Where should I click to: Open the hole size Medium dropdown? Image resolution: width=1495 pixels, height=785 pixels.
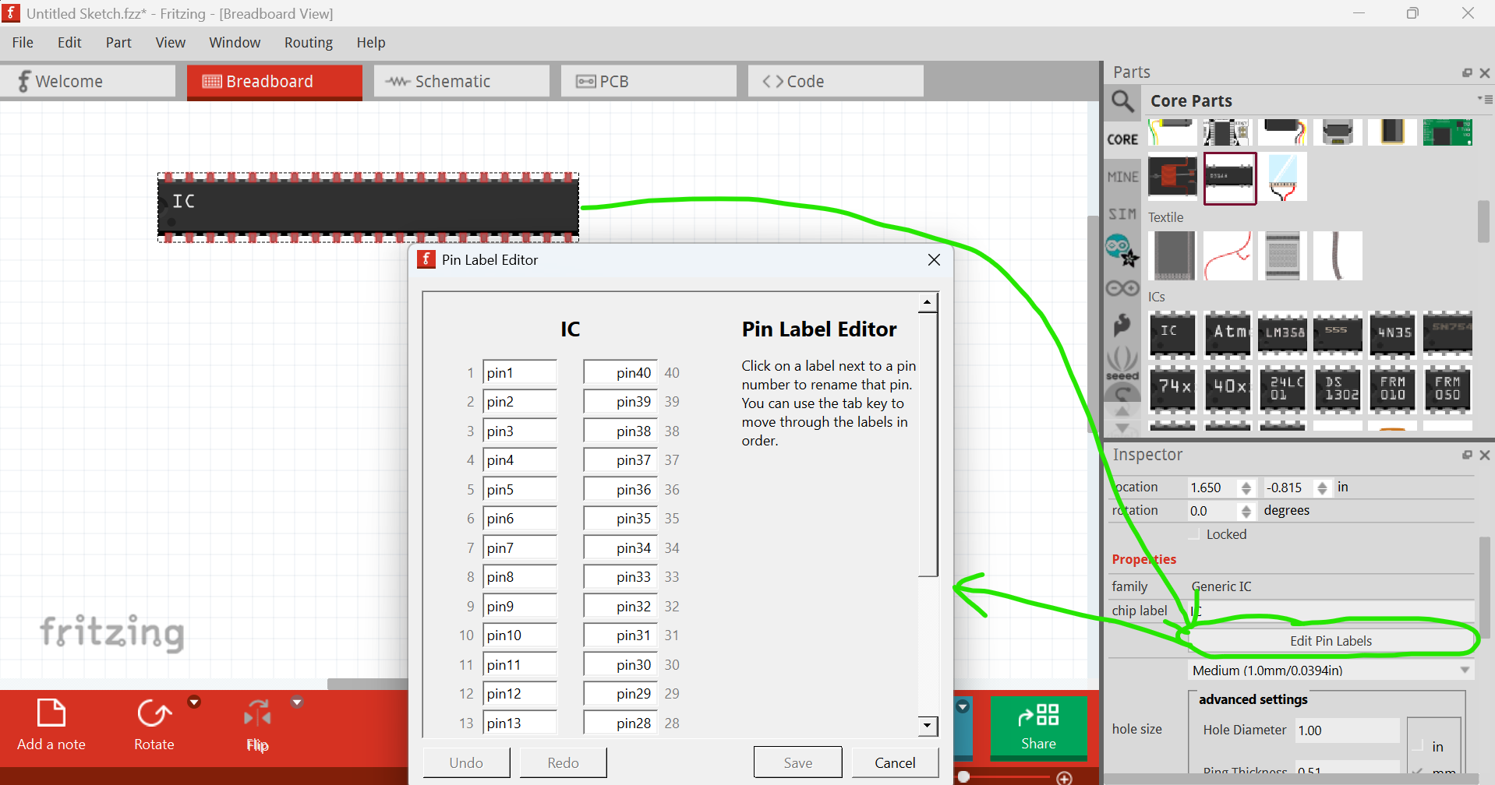pos(1331,671)
